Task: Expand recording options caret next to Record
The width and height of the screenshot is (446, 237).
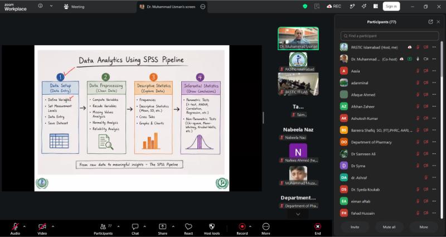Action: pos(250,227)
